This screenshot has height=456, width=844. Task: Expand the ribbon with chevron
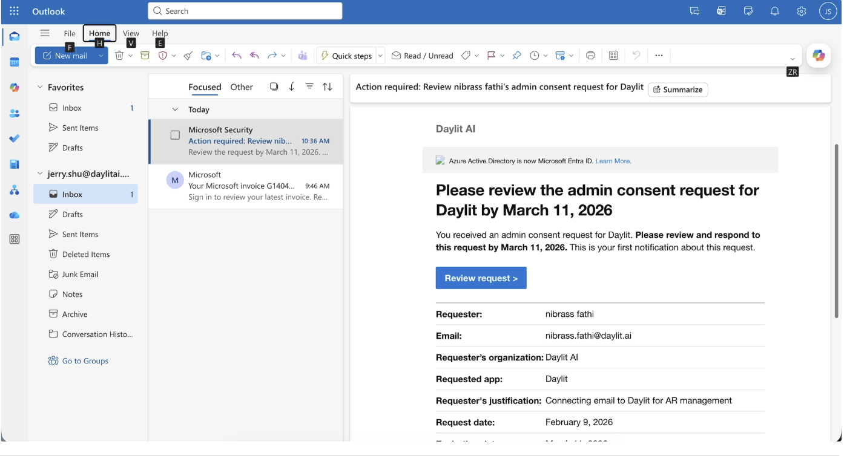(x=793, y=59)
